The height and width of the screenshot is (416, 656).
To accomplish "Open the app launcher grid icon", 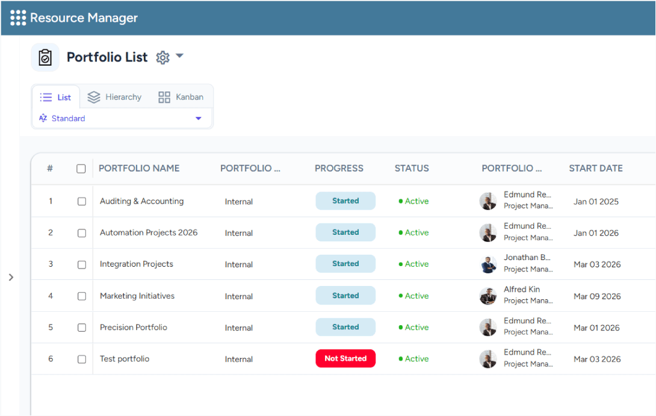I will 18,18.
